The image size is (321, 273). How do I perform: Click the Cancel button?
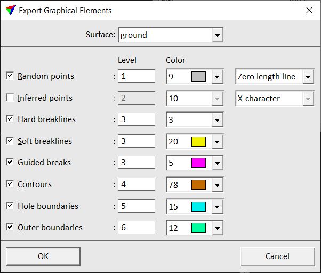point(277,256)
